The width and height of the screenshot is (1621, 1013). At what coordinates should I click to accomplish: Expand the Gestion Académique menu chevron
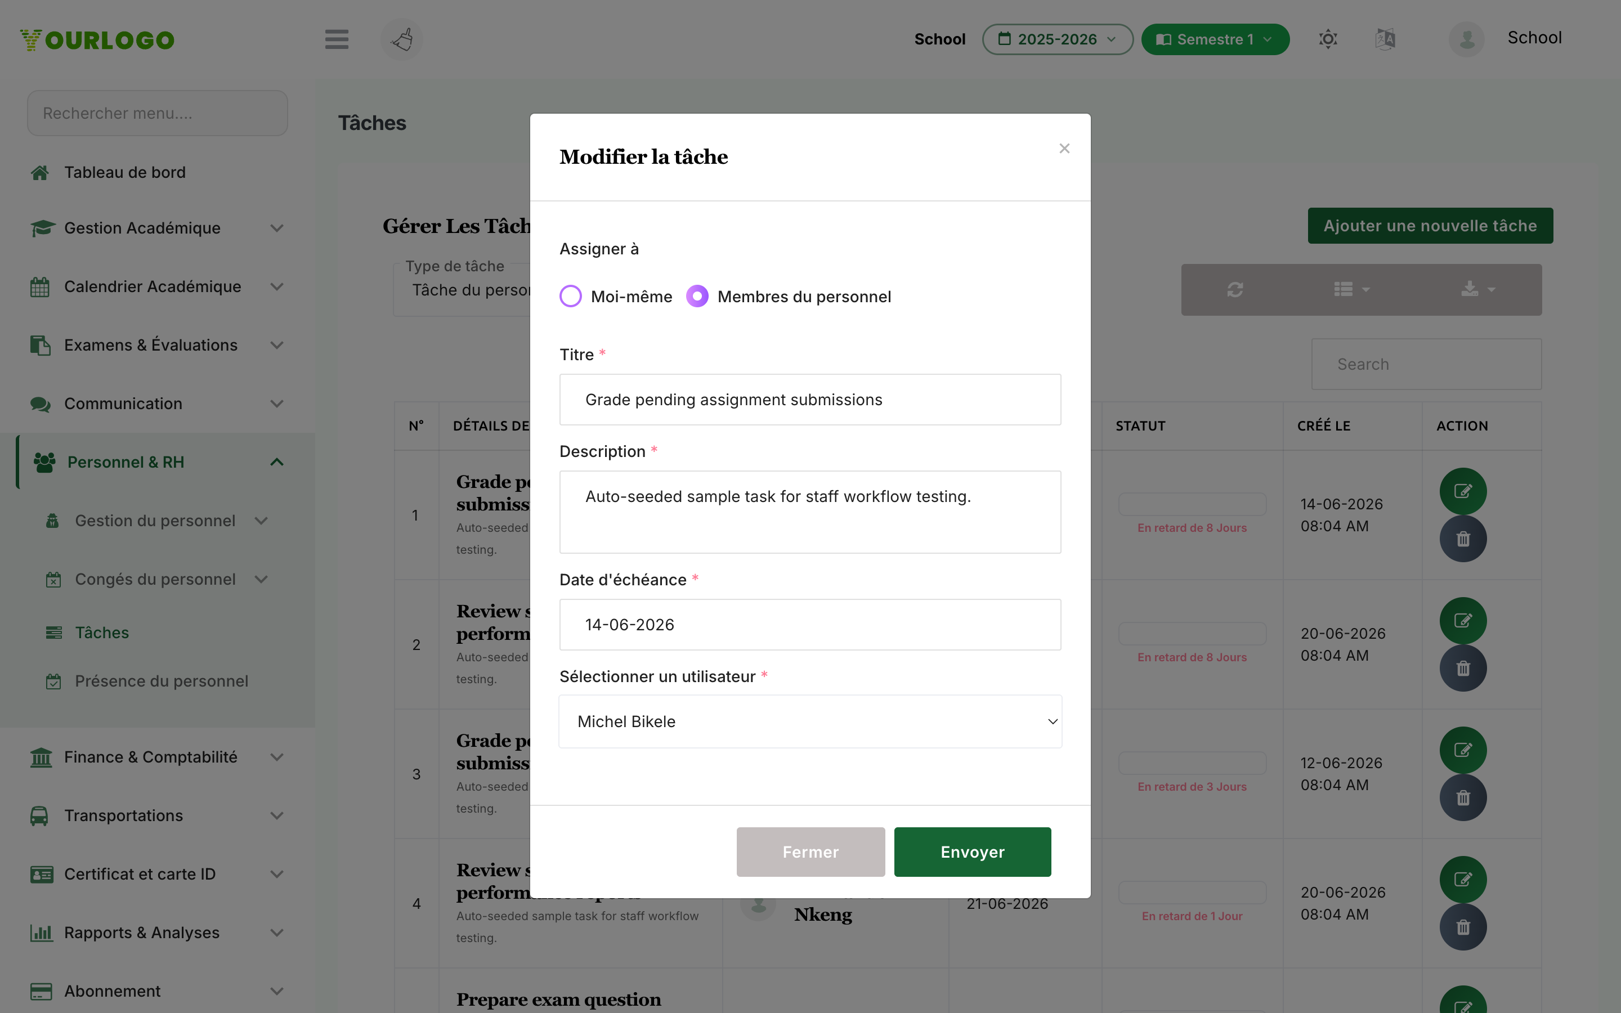coord(277,228)
